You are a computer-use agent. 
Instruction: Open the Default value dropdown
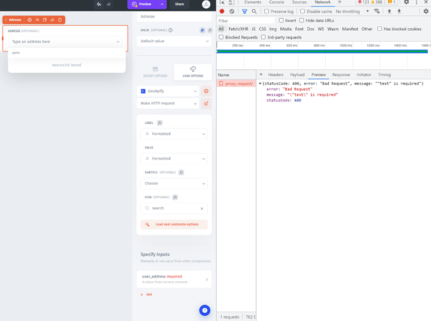[174, 41]
